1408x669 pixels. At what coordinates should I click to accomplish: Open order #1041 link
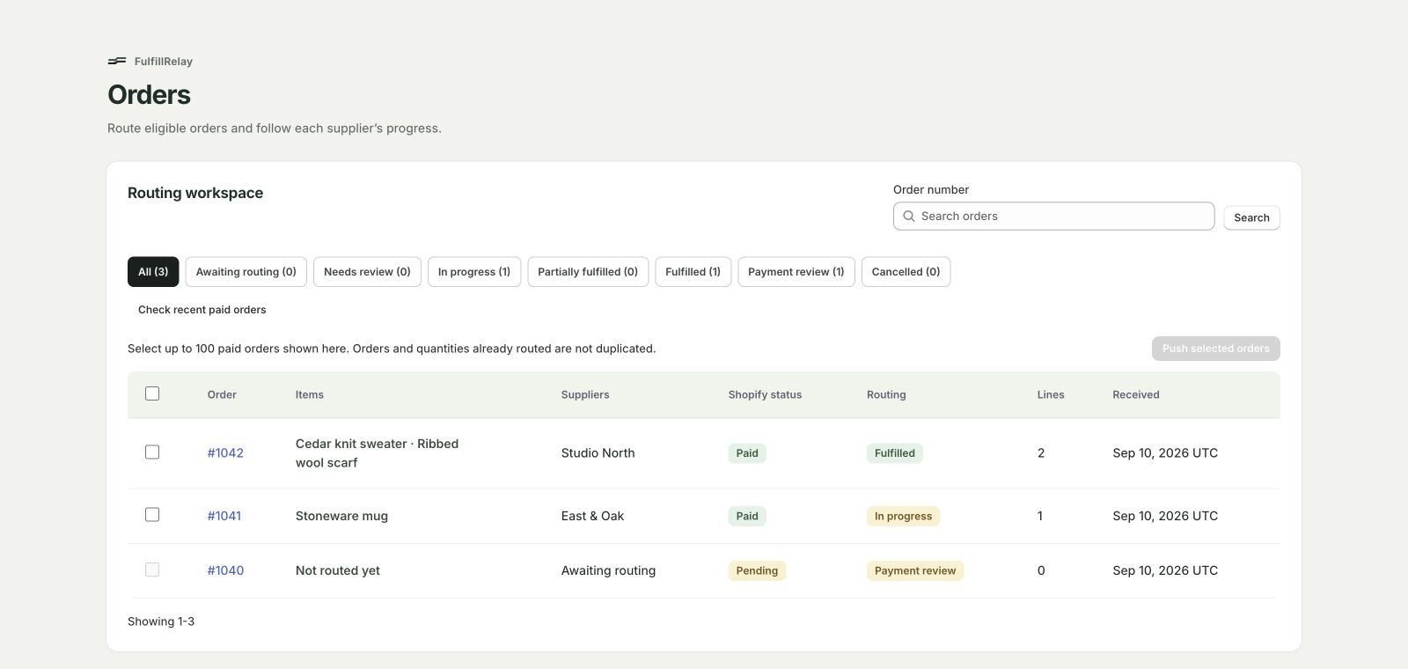click(224, 516)
